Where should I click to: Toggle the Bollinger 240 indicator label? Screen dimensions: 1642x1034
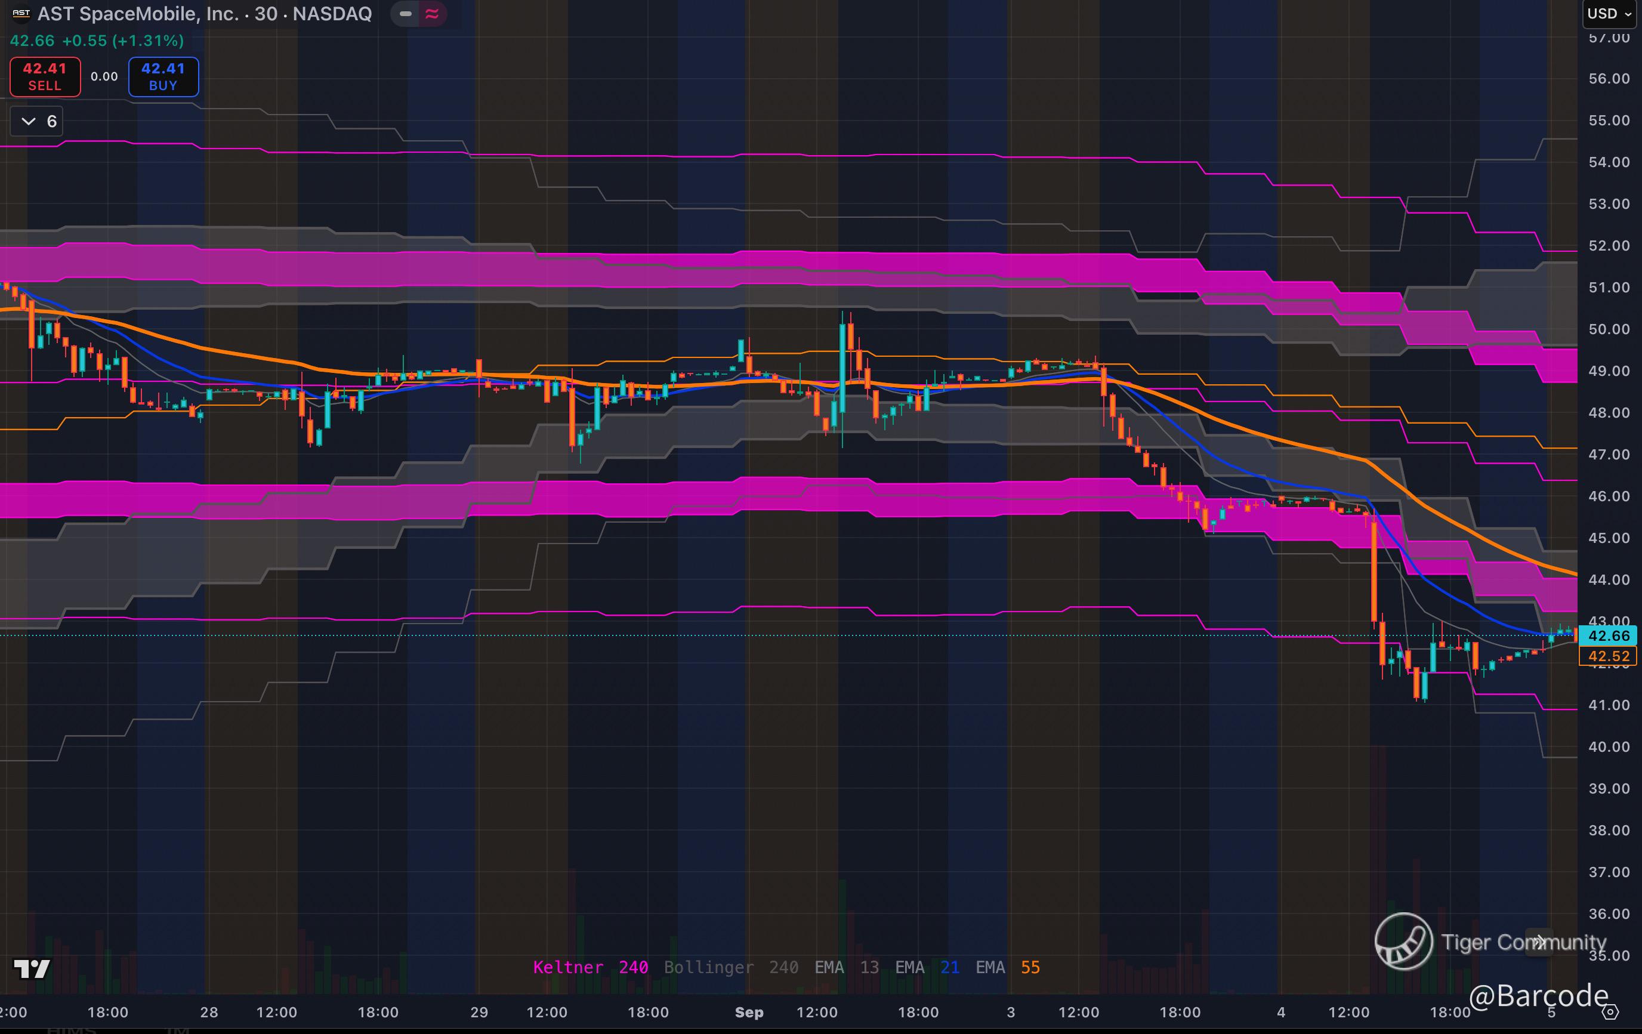pos(731,967)
